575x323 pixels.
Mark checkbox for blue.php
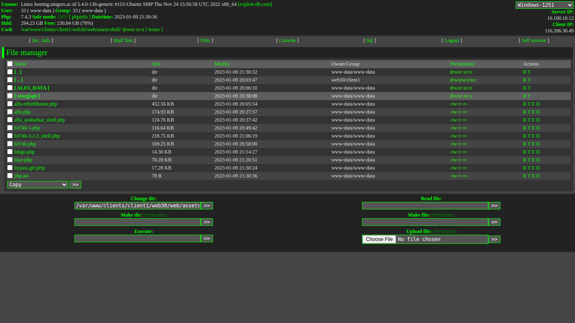(10, 160)
